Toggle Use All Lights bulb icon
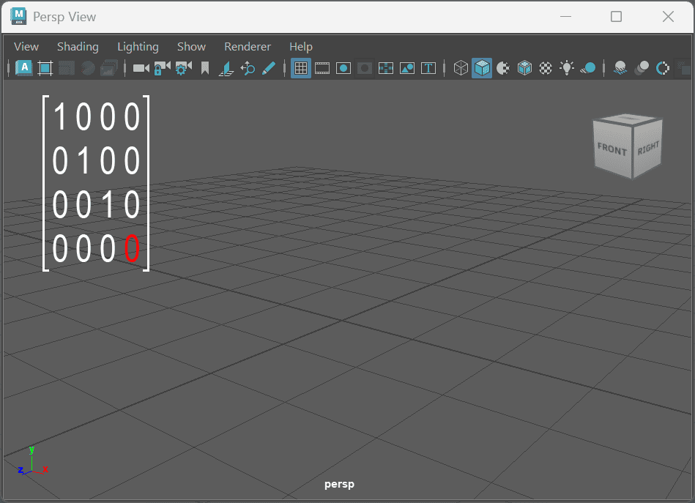Viewport: 695px width, 503px height. 567,68
